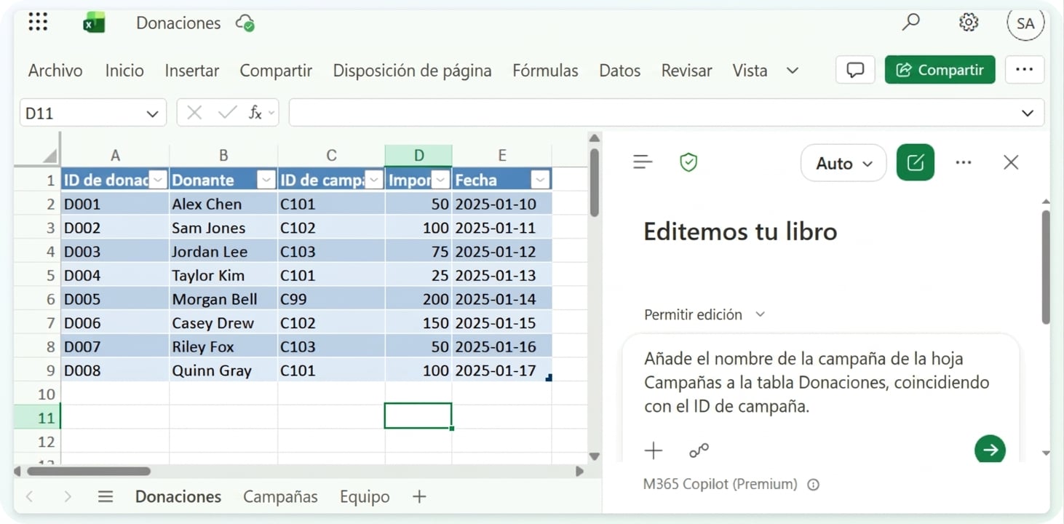Viewport: 1064px width, 524px height.
Task: Cancel the formula bar entry X
Action: click(194, 113)
